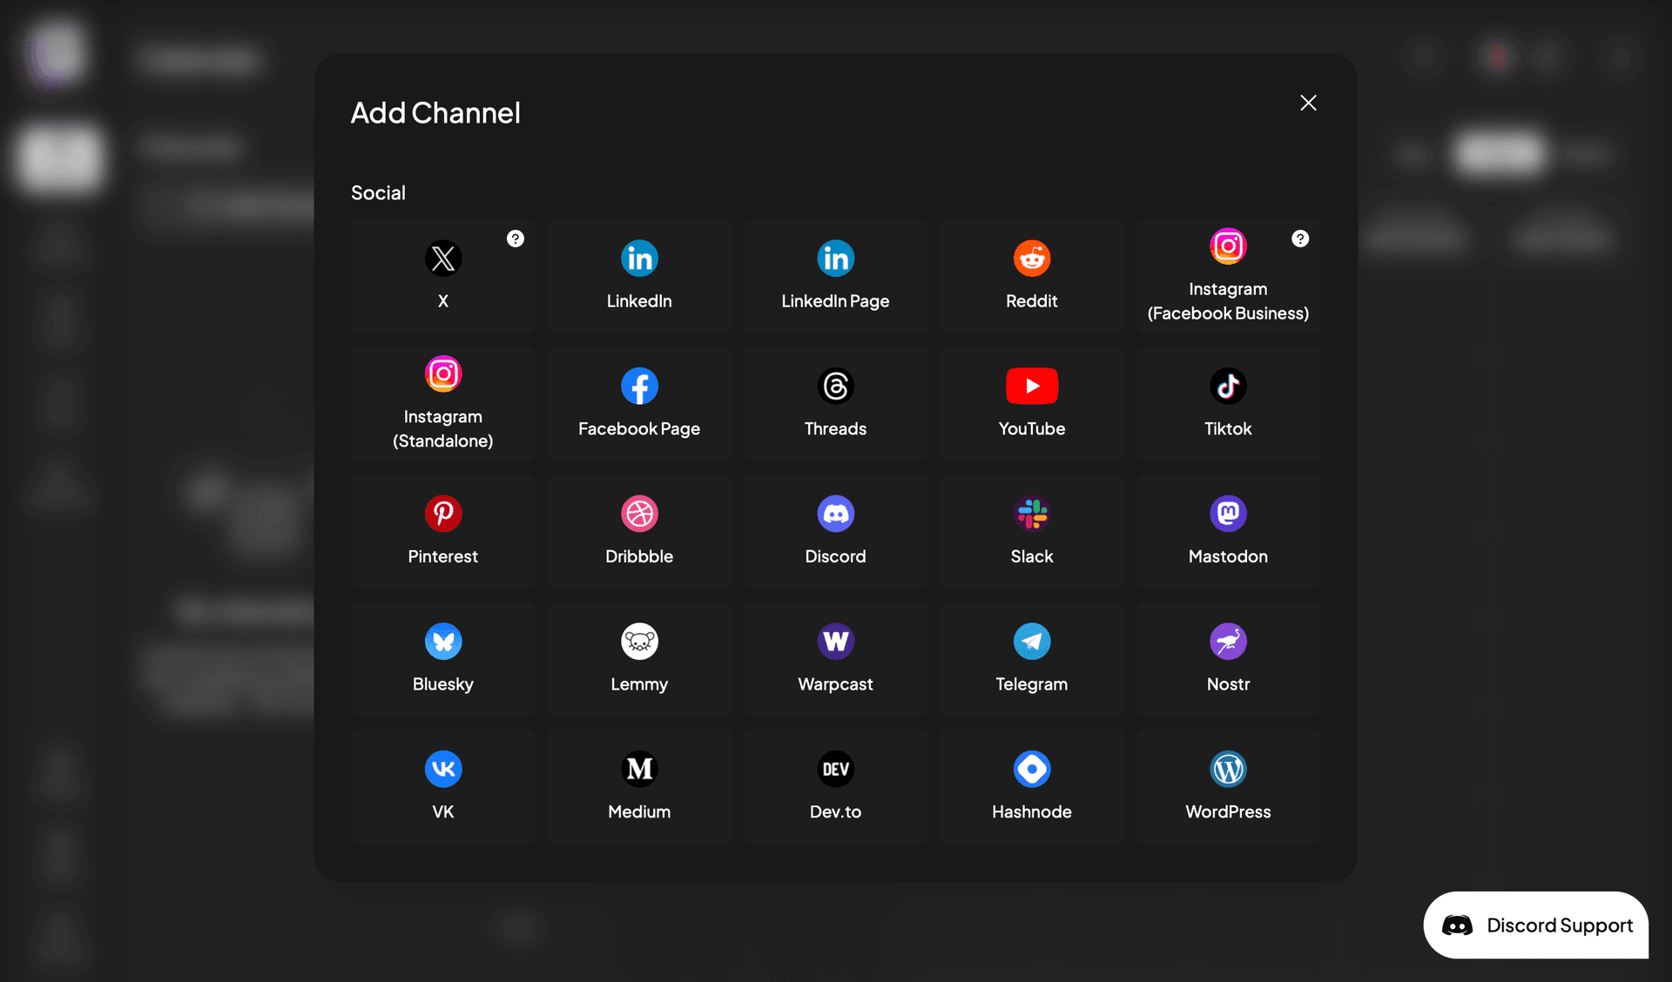The height and width of the screenshot is (982, 1672).
Task: Select the Bluesky channel
Action: click(442, 659)
